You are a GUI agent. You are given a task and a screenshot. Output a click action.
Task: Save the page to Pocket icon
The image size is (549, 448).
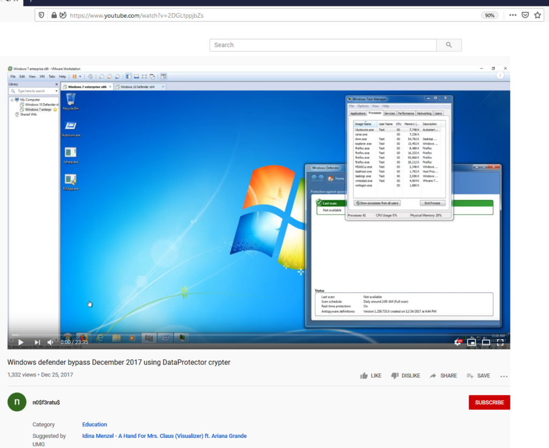pyautogui.click(x=525, y=15)
